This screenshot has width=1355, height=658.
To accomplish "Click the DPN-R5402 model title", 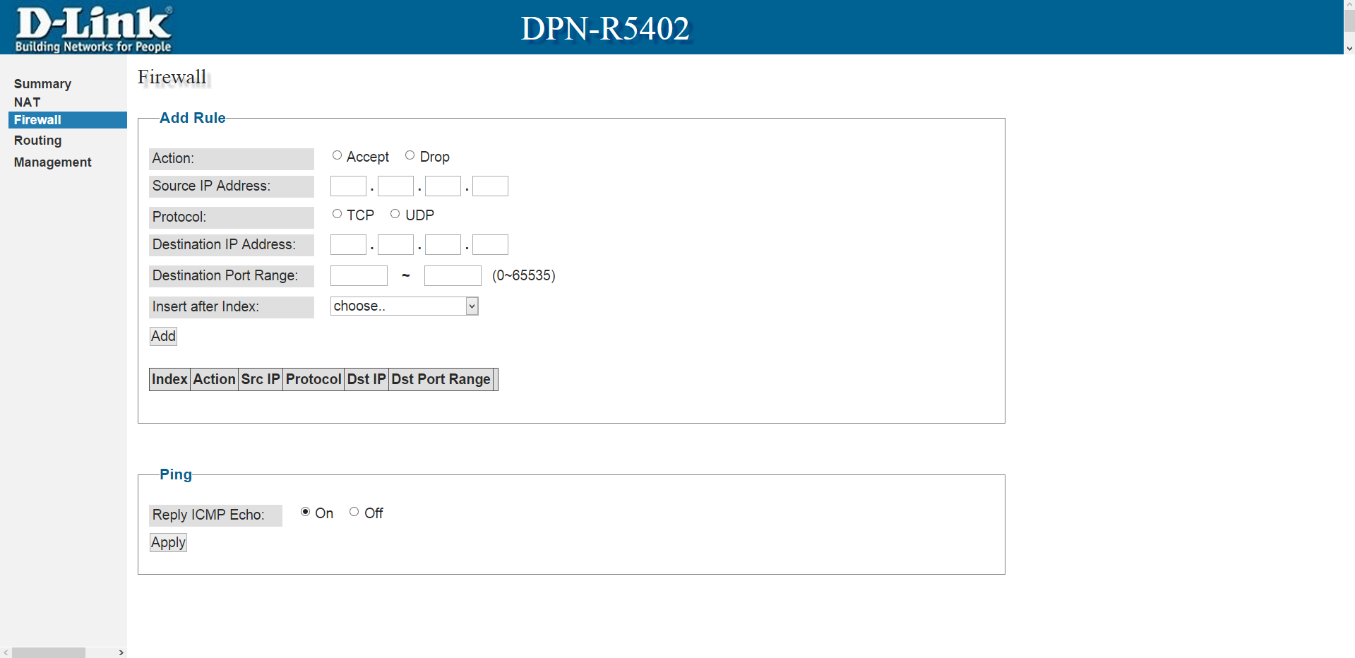I will [x=605, y=28].
